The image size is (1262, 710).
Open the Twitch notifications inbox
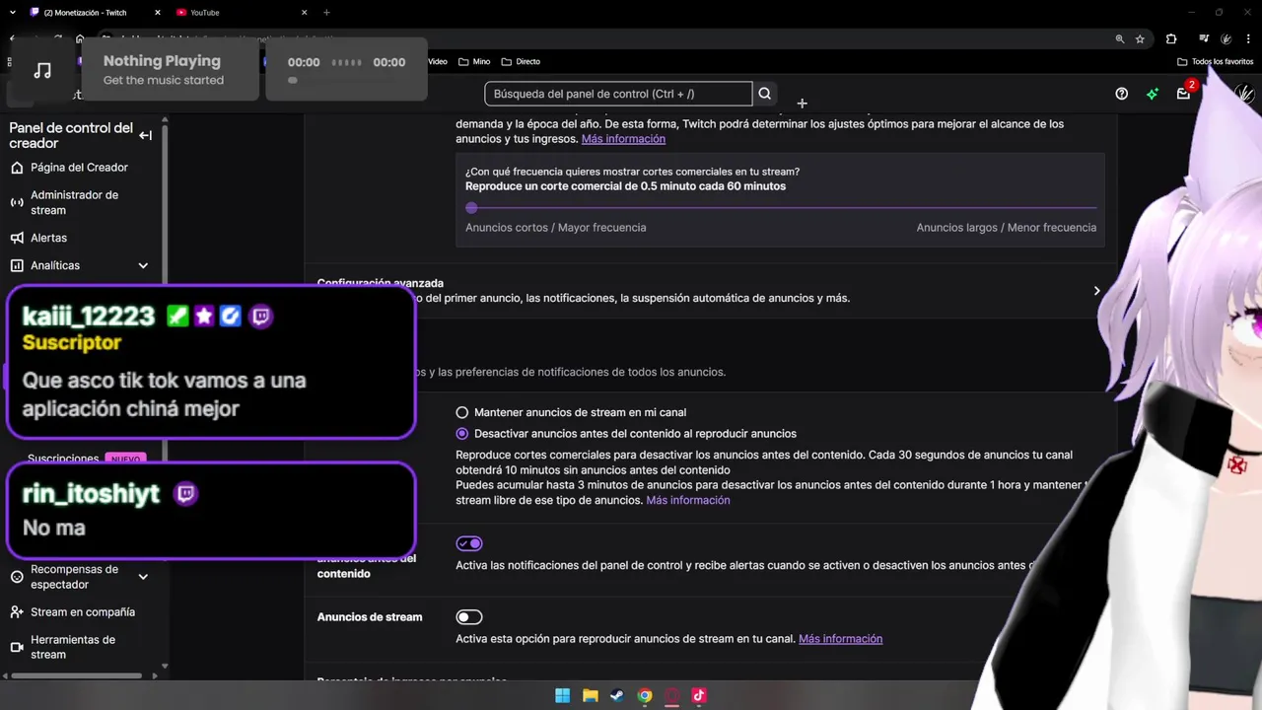1183,94
